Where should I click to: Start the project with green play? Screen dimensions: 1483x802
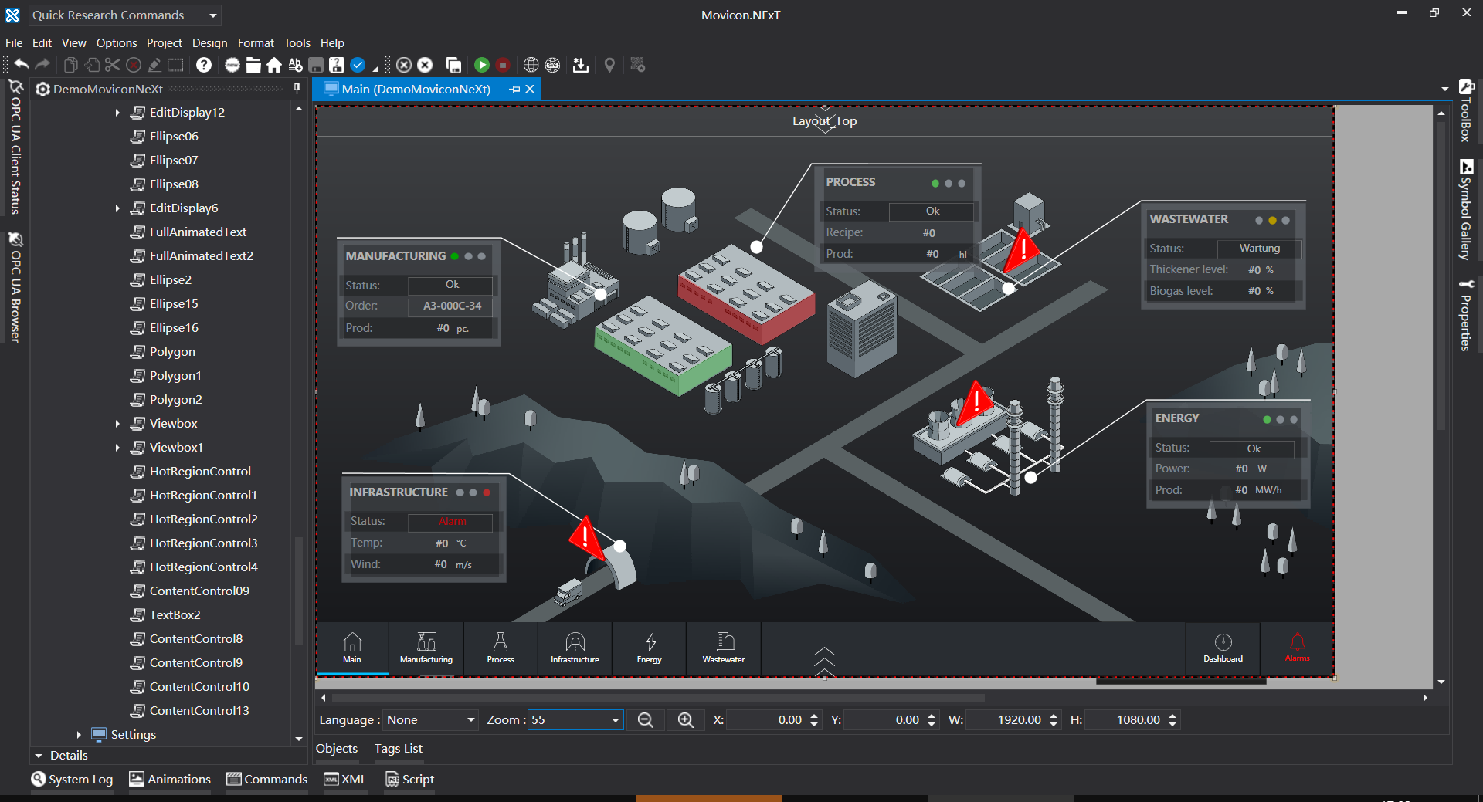tap(482, 65)
